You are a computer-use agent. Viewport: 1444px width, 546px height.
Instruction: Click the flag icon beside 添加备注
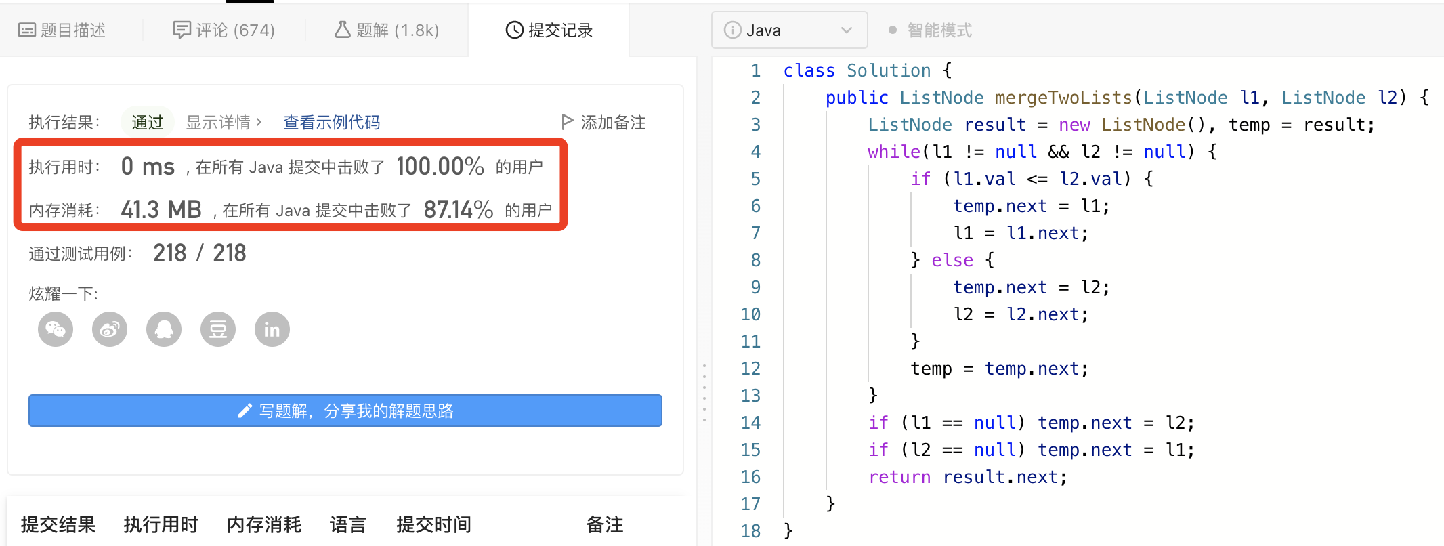click(568, 122)
